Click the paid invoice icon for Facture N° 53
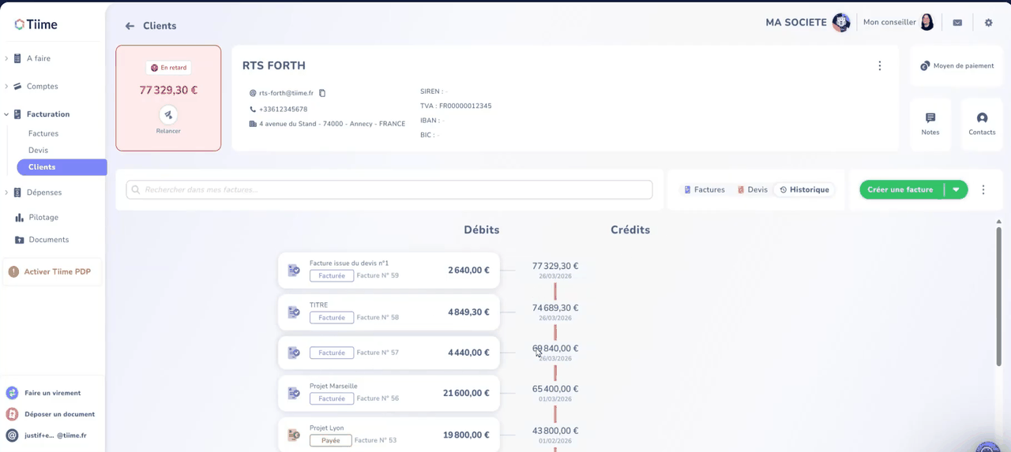The image size is (1011, 452). click(x=294, y=435)
